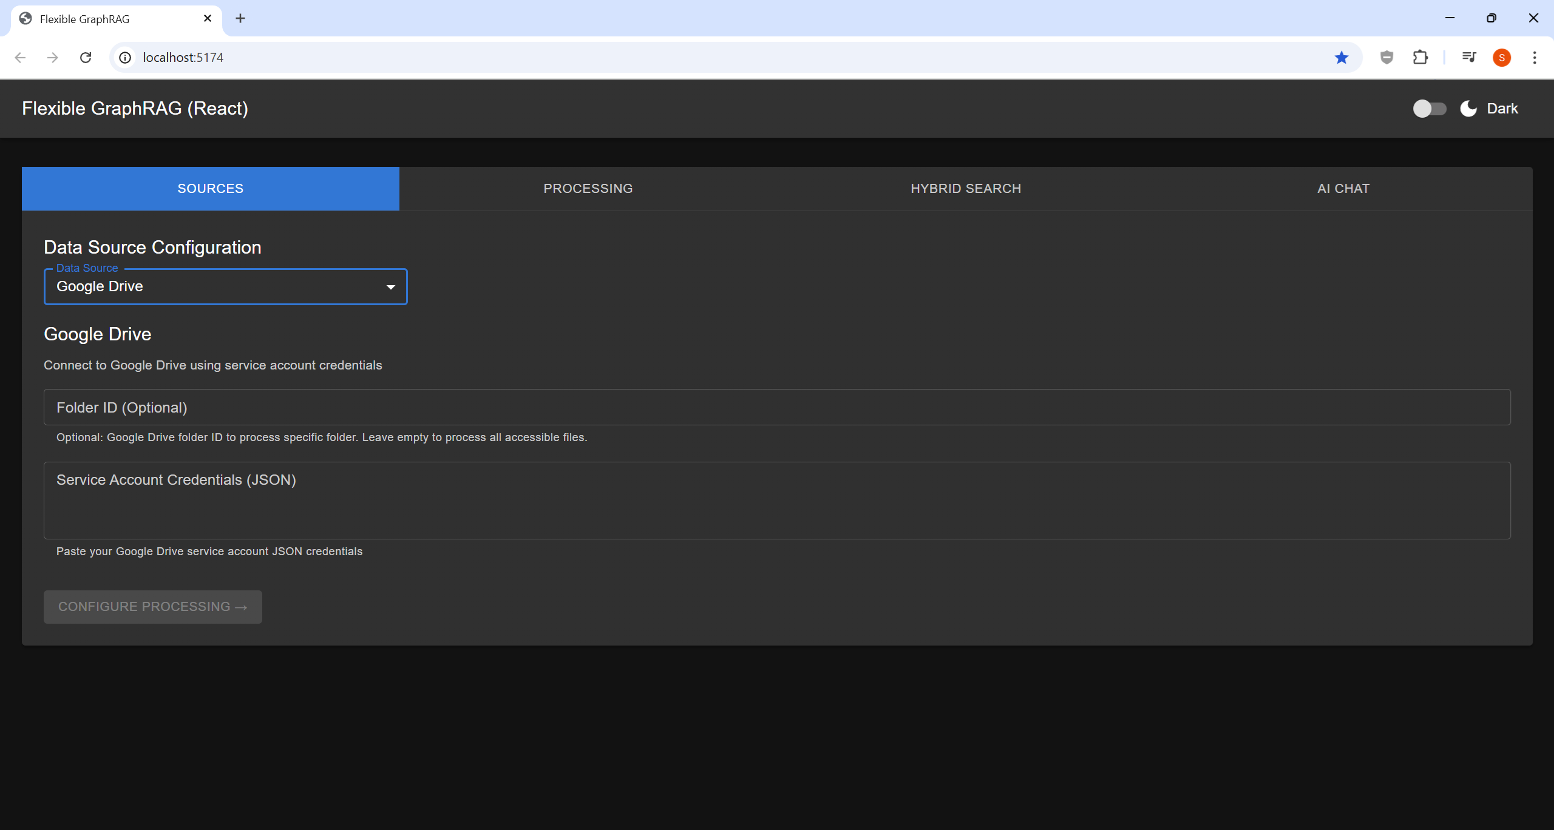Open the browser profile avatar with S
1554x830 pixels.
click(x=1502, y=57)
